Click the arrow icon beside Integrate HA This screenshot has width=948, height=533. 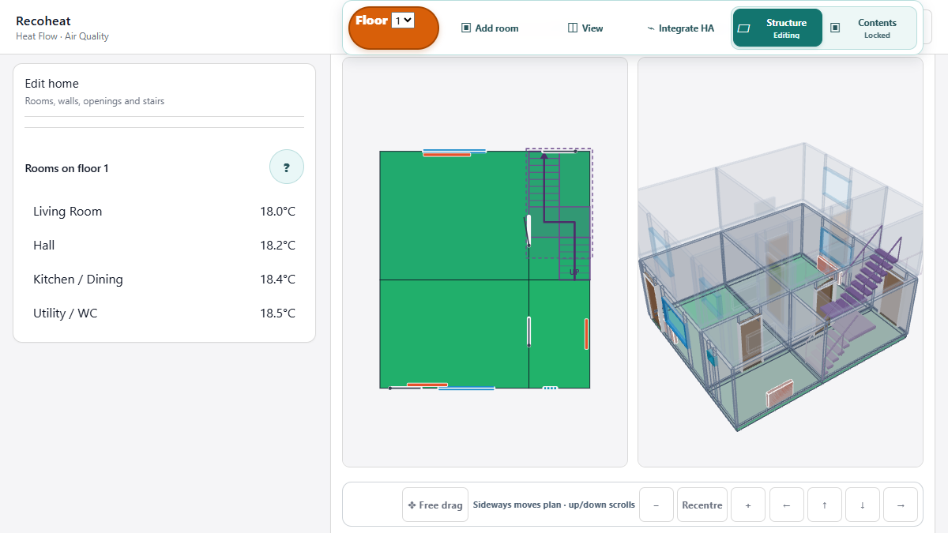point(651,28)
